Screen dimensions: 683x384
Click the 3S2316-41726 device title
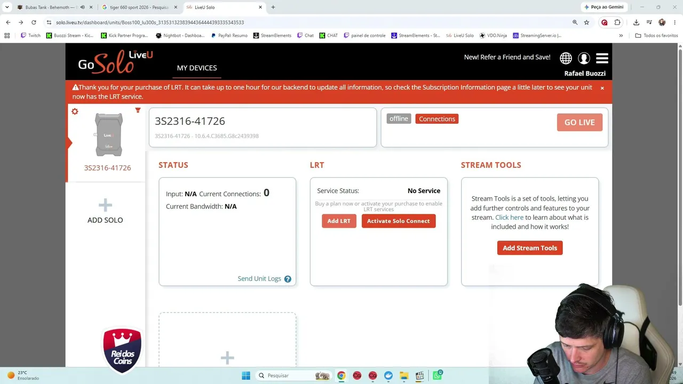tap(190, 122)
